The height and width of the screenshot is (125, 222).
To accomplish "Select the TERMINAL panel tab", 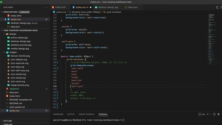I will pos(103,114).
